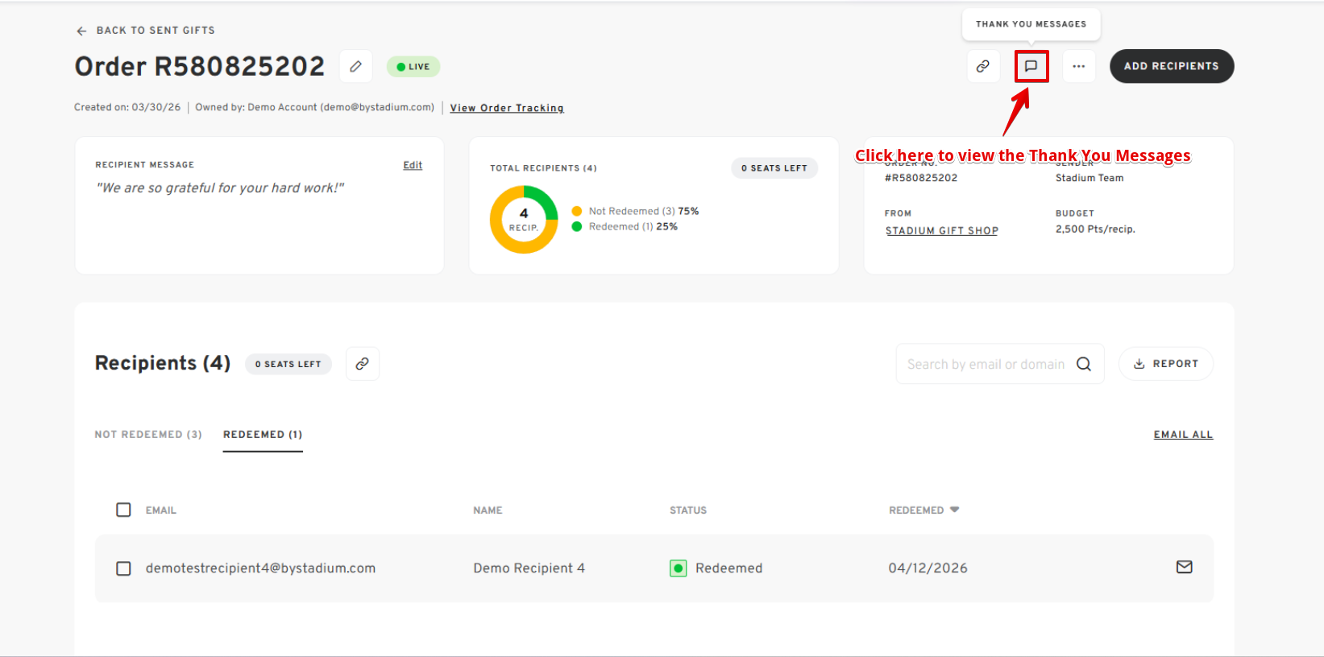The image size is (1324, 657).
Task: Focus the search by email or domain field
Action: pyautogui.click(x=986, y=364)
